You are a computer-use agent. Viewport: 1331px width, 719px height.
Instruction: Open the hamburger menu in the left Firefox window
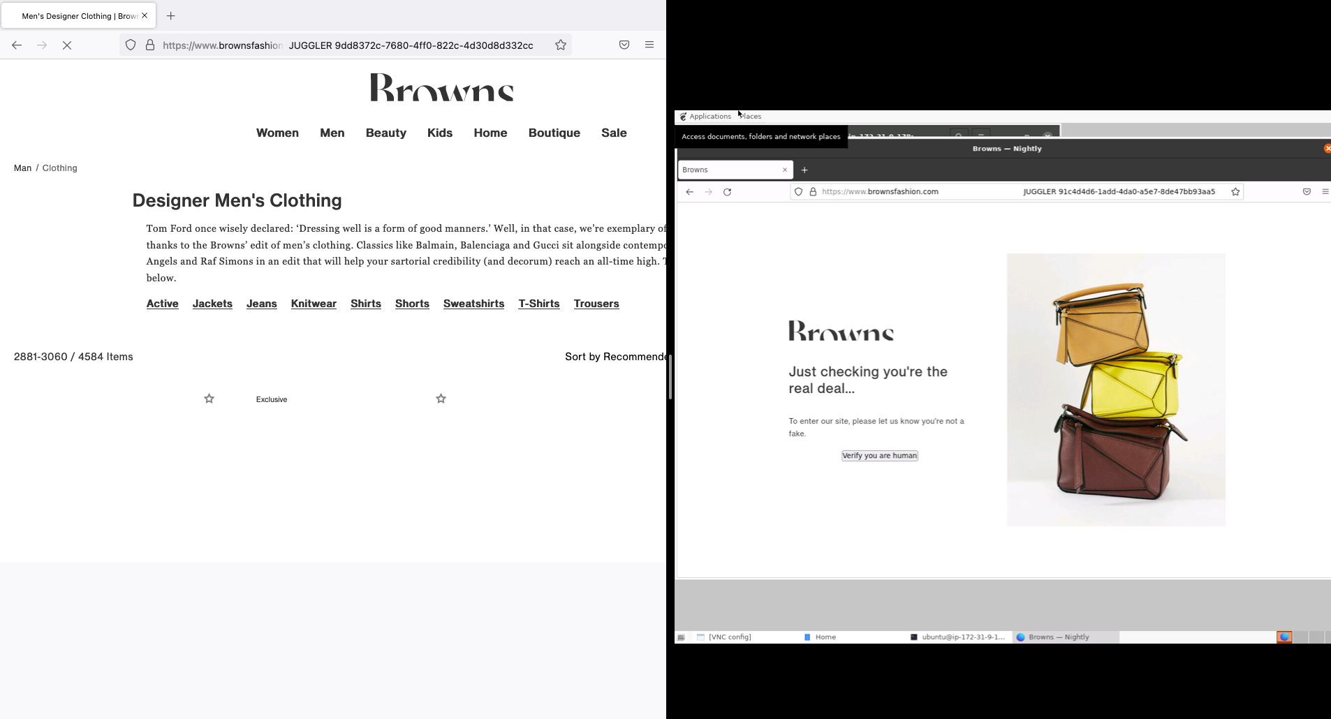point(649,45)
